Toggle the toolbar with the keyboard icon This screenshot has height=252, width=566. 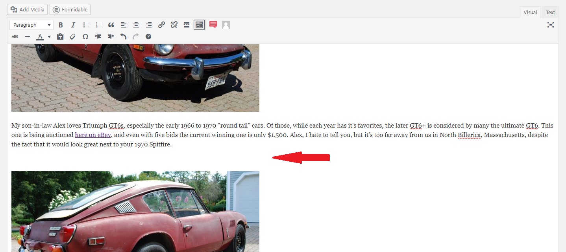pyautogui.click(x=199, y=25)
